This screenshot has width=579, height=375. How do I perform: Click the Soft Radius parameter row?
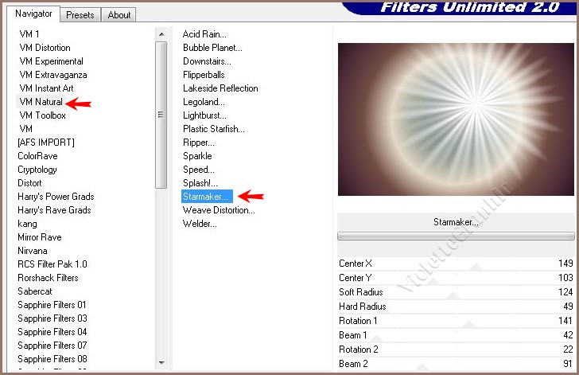456,292
